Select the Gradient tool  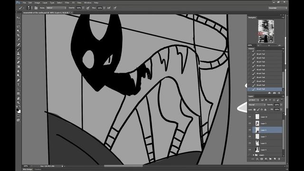click(x=18, y=67)
